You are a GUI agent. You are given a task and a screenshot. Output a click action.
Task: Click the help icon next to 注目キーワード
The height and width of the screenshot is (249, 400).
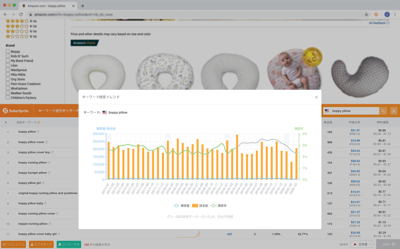[39, 122]
